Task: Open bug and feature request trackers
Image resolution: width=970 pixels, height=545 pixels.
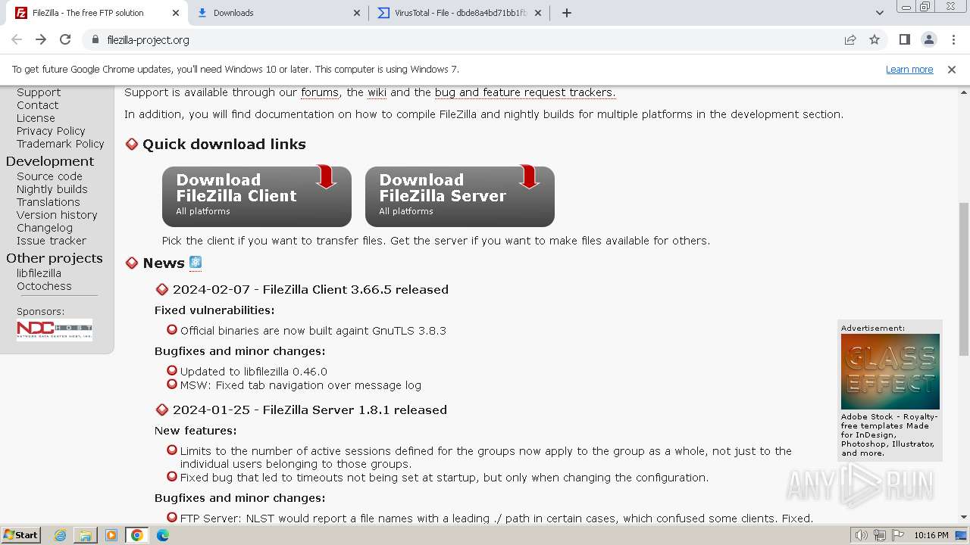Action: [525, 92]
